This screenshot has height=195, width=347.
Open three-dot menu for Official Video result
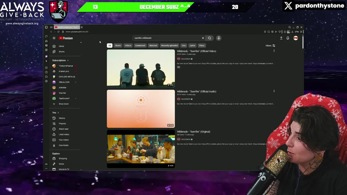click(x=274, y=51)
